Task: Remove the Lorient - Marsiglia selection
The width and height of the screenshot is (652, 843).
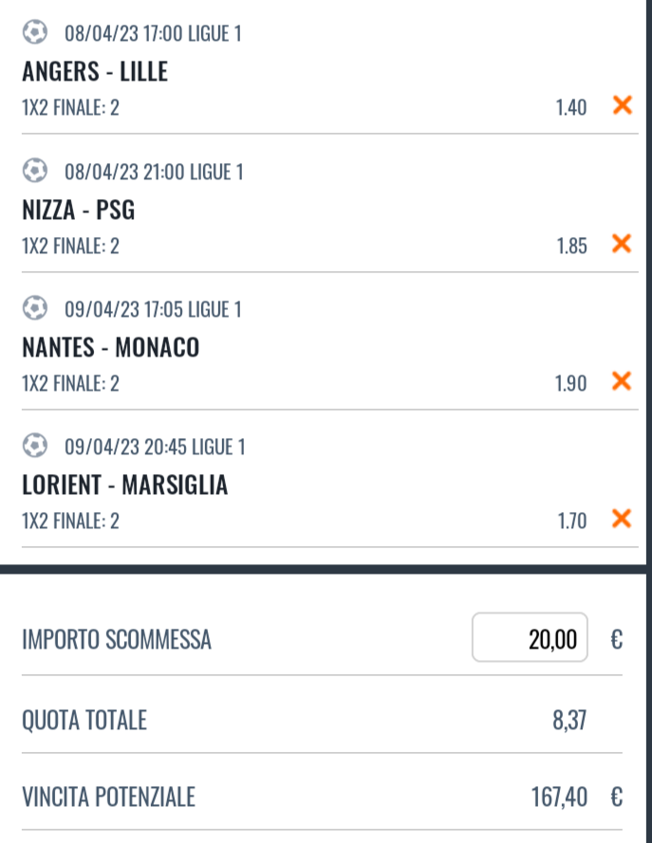Action: click(622, 519)
